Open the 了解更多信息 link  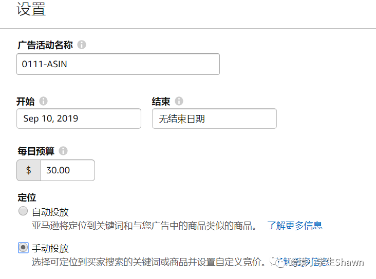tap(294, 225)
